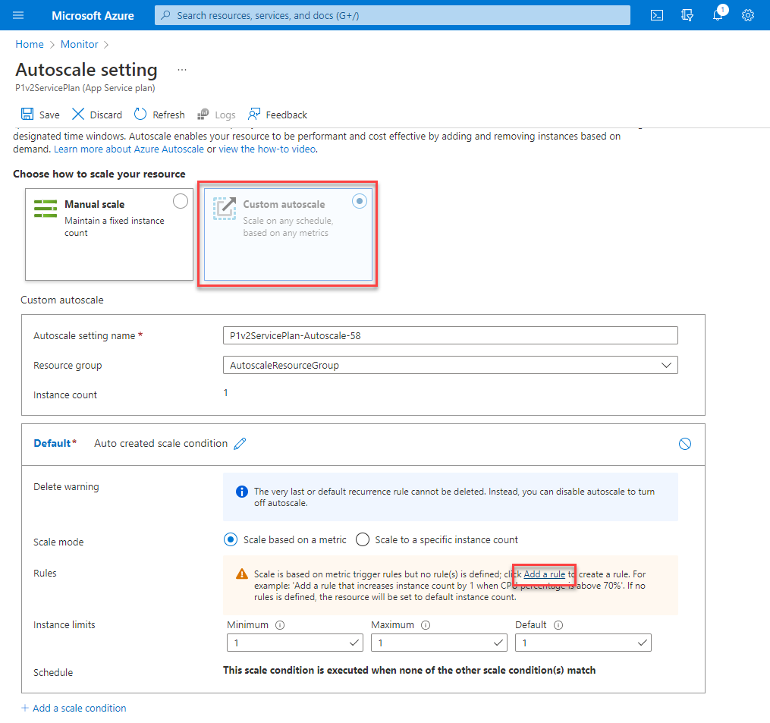The image size is (770, 723).
Task: Click the pencil icon to edit scale condition name
Action: coord(240,444)
